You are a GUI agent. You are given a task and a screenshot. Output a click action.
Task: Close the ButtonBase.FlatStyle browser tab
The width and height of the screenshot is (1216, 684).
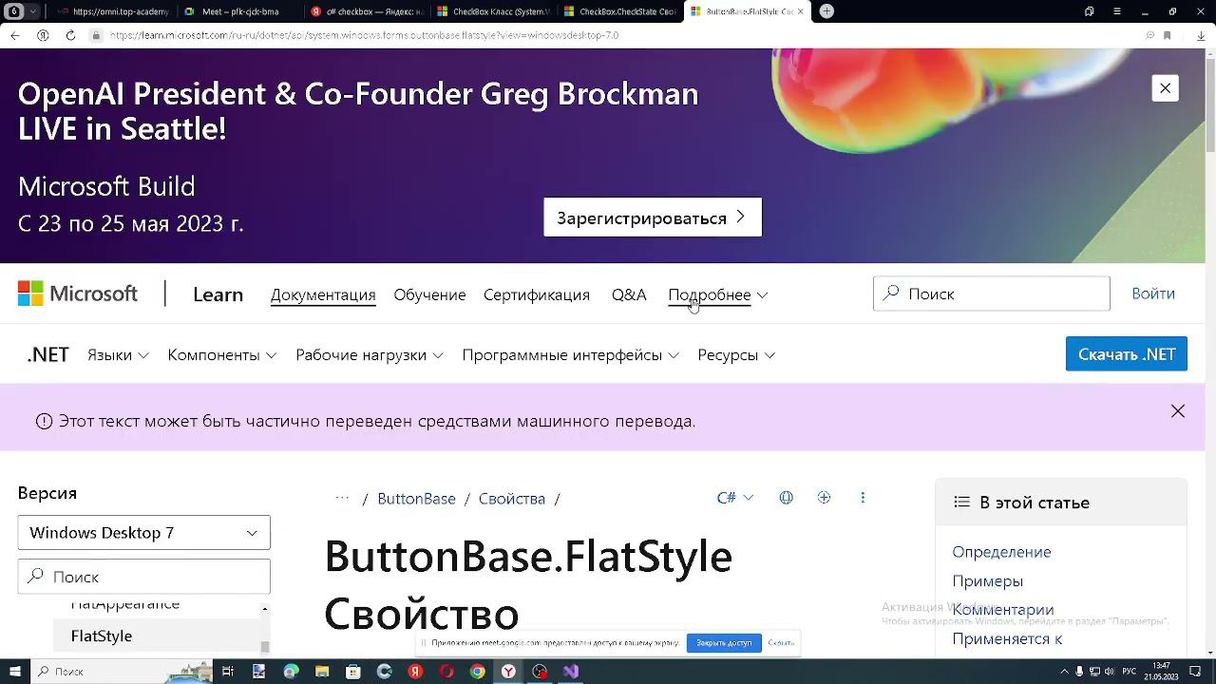click(800, 11)
